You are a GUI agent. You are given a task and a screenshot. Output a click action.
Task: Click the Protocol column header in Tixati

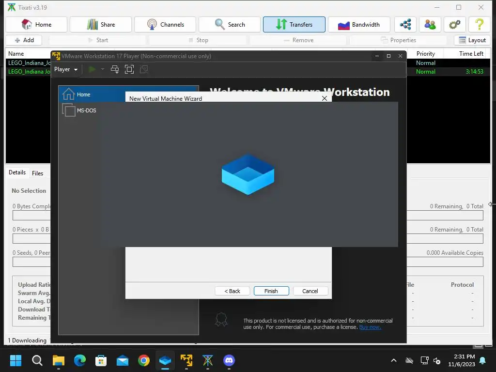coord(462,285)
